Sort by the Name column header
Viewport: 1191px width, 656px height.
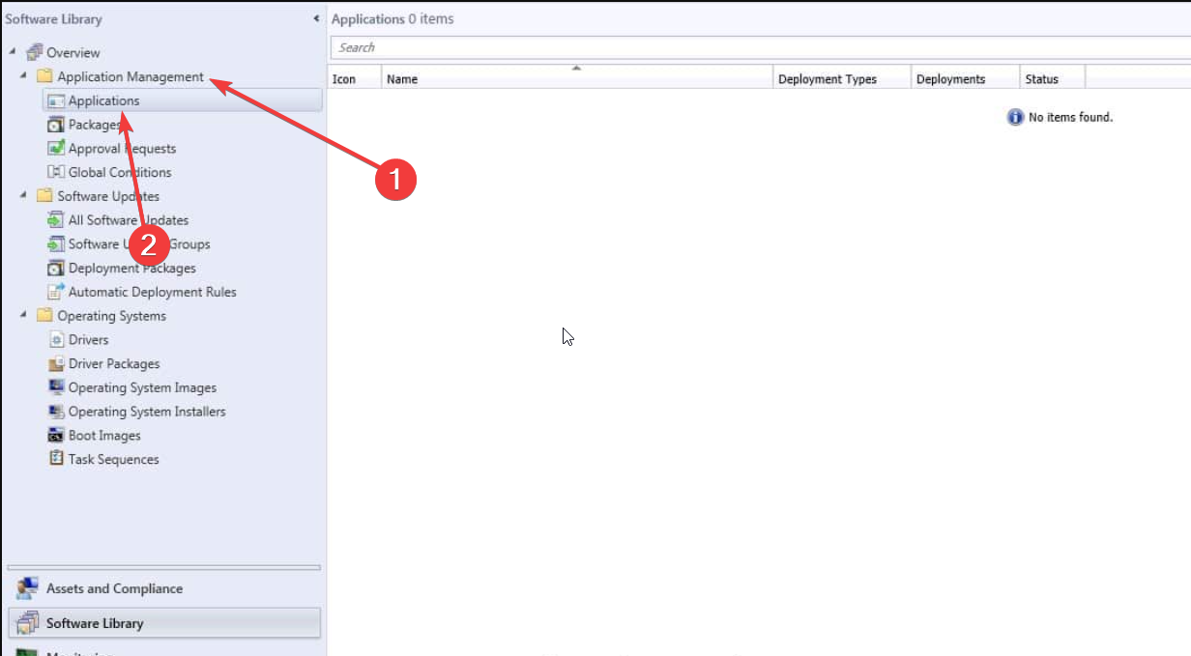point(577,79)
